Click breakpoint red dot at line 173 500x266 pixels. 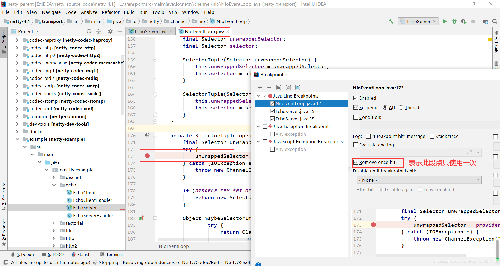147,156
